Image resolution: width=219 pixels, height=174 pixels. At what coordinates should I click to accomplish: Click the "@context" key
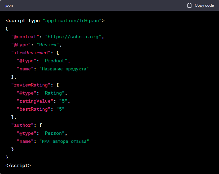(25, 37)
